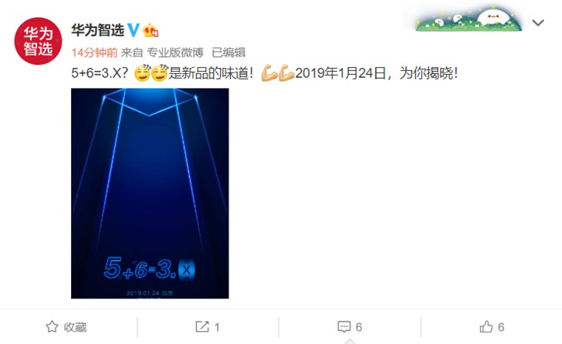Click the repost share icon
The height and width of the screenshot is (344, 562).
(x=202, y=326)
